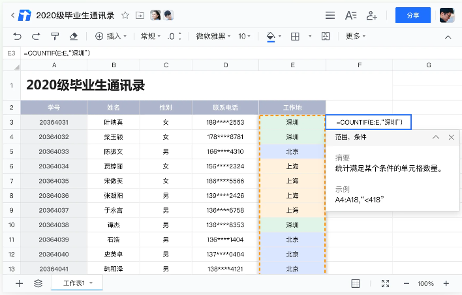Clear formatting with the eraser icon
This screenshot has width=462, height=295.
(73, 37)
